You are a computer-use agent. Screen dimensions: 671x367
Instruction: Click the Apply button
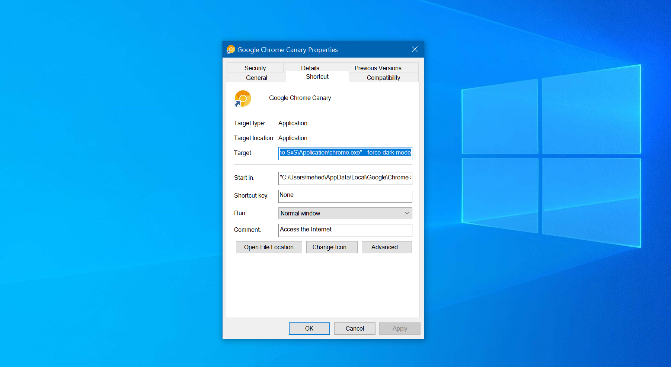click(399, 329)
